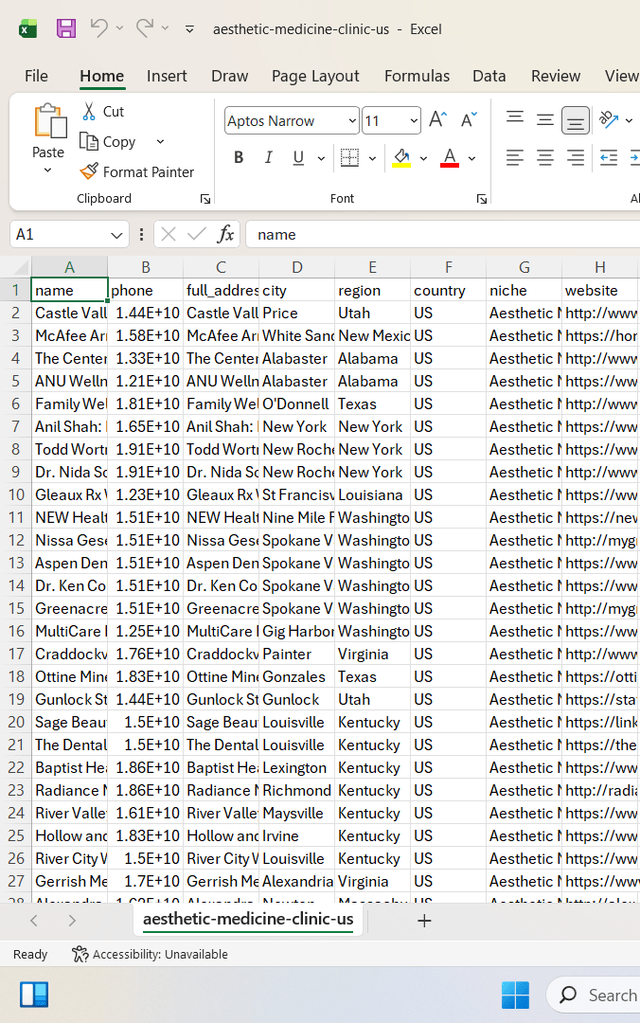Toggle Align Right
This screenshot has width=640, height=1023.
576,157
